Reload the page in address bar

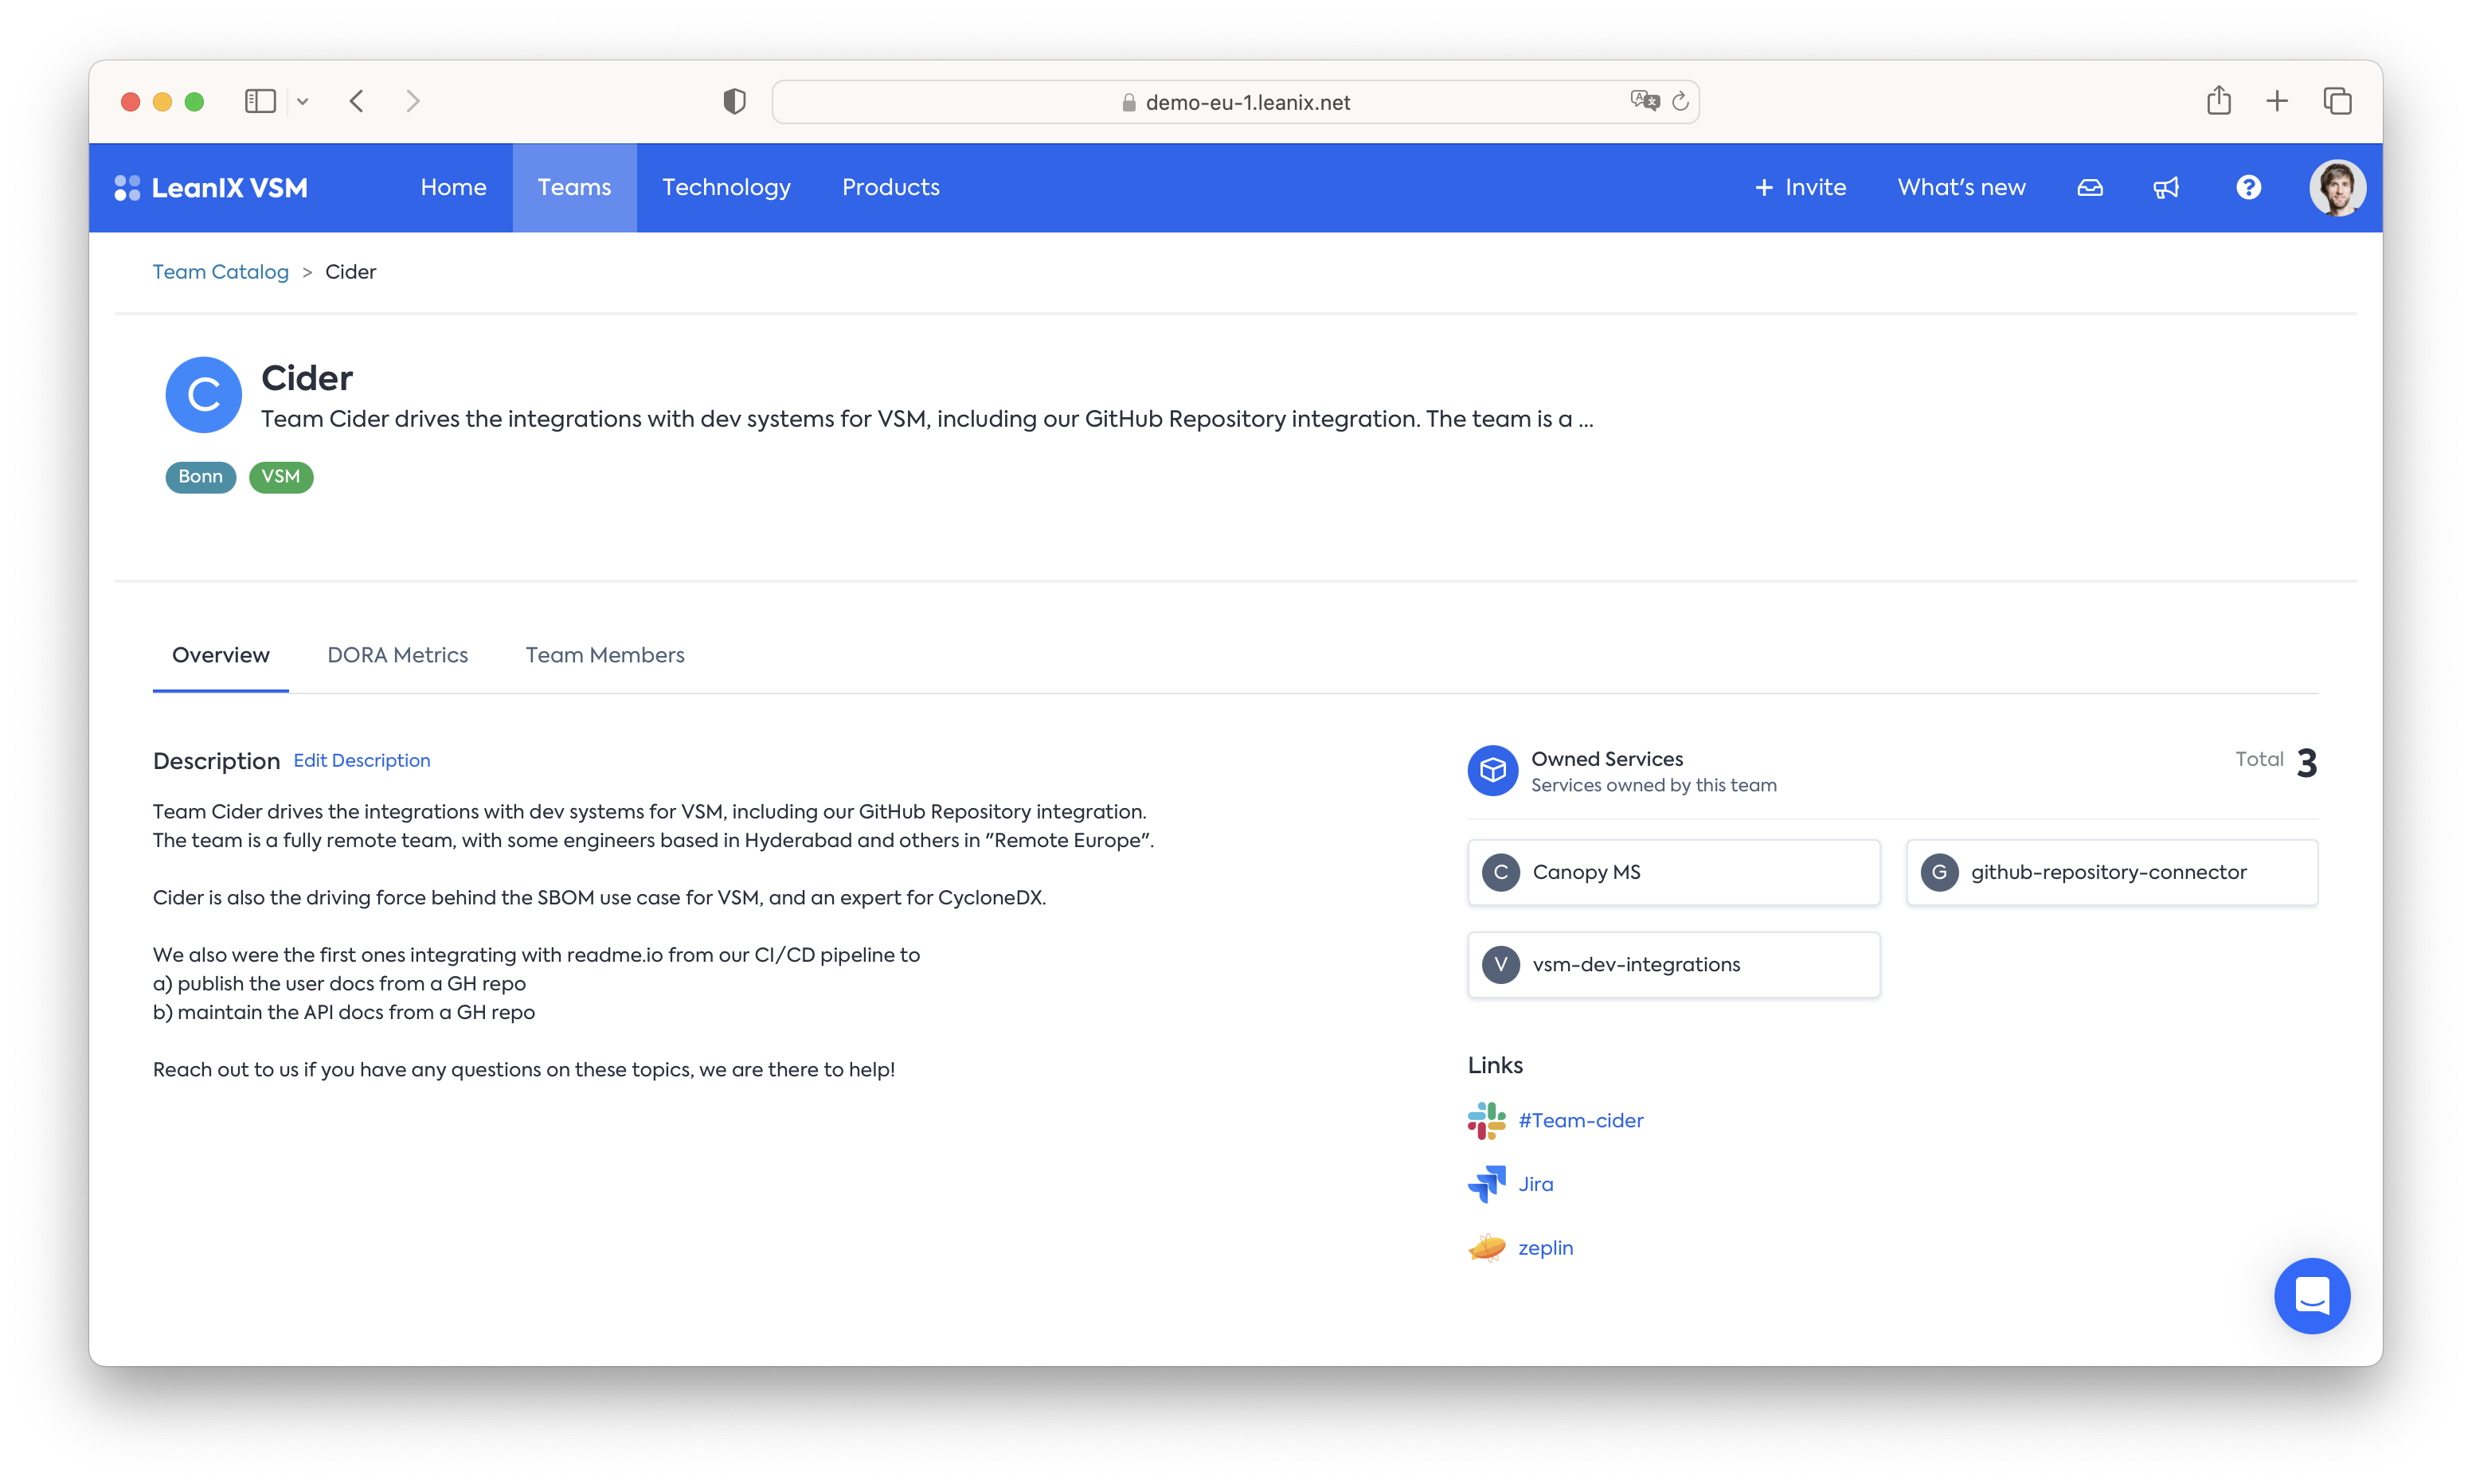tap(1680, 101)
